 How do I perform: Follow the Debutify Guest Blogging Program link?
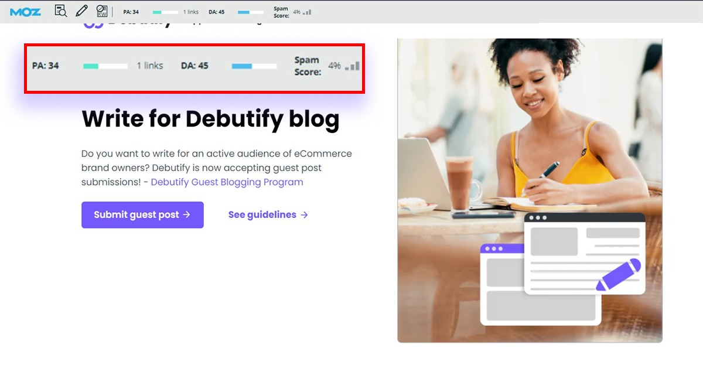[x=227, y=182]
